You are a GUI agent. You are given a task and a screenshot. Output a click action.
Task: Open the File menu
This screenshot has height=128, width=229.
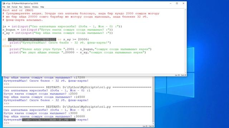[4, 7]
